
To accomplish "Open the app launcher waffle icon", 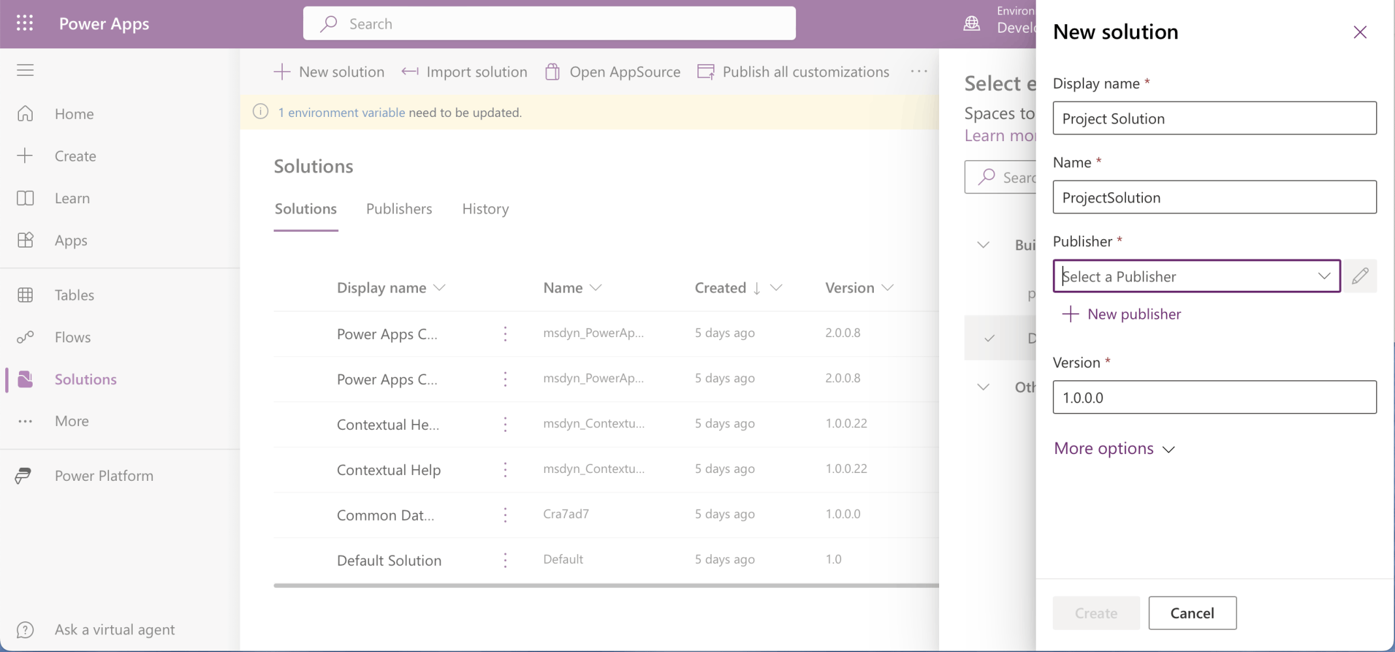I will [x=25, y=24].
